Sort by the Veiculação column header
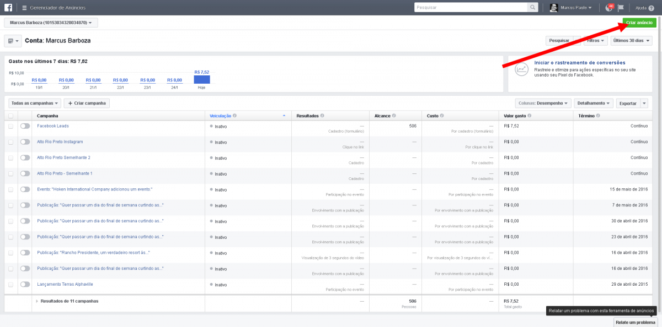The image size is (662, 327). click(x=221, y=116)
